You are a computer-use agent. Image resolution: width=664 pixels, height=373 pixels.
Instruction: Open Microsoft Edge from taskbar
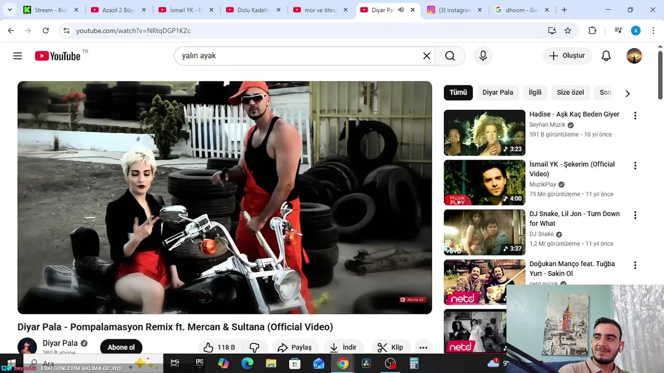(247, 363)
